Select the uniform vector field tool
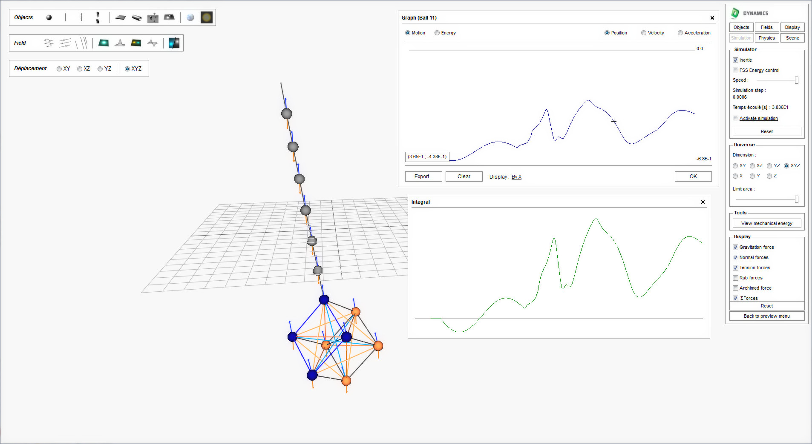812x444 pixels. [65, 43]
